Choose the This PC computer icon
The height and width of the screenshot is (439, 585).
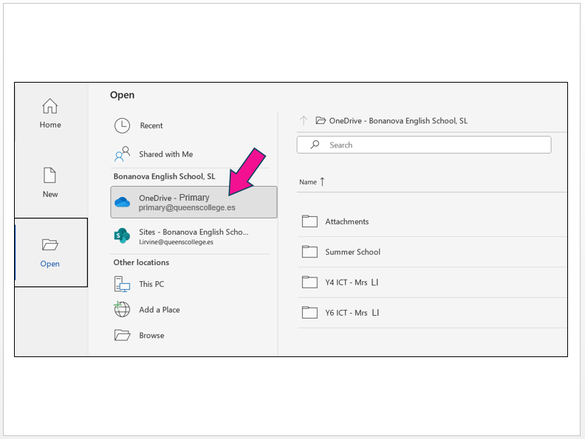pyautogui.click(x=122, y=284)
